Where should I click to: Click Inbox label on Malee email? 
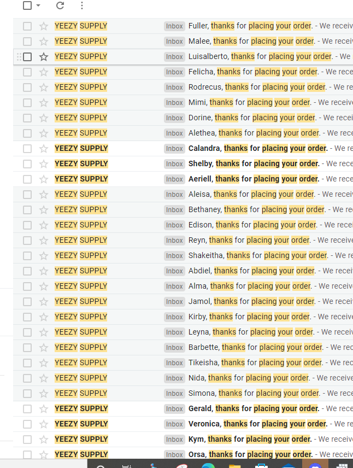[x=174, y=42]
